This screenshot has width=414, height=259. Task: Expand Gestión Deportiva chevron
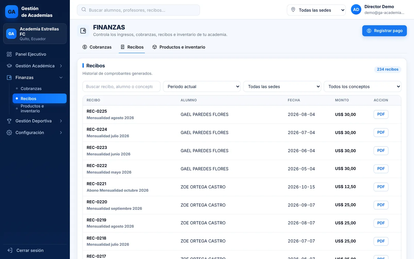[61, 121]
